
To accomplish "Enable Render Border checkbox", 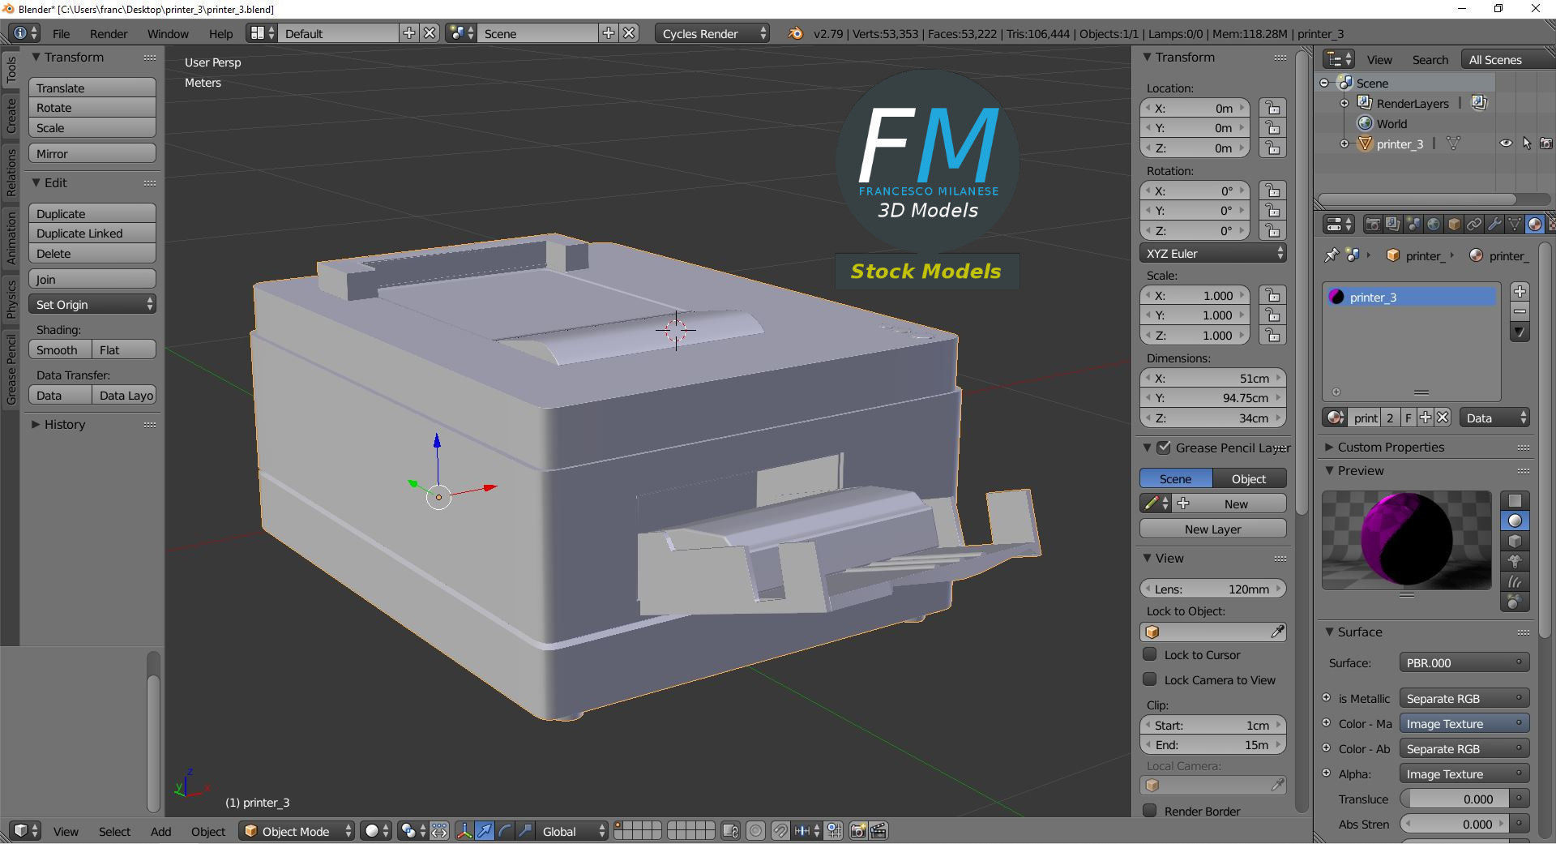I will [x=1149, y=811].
